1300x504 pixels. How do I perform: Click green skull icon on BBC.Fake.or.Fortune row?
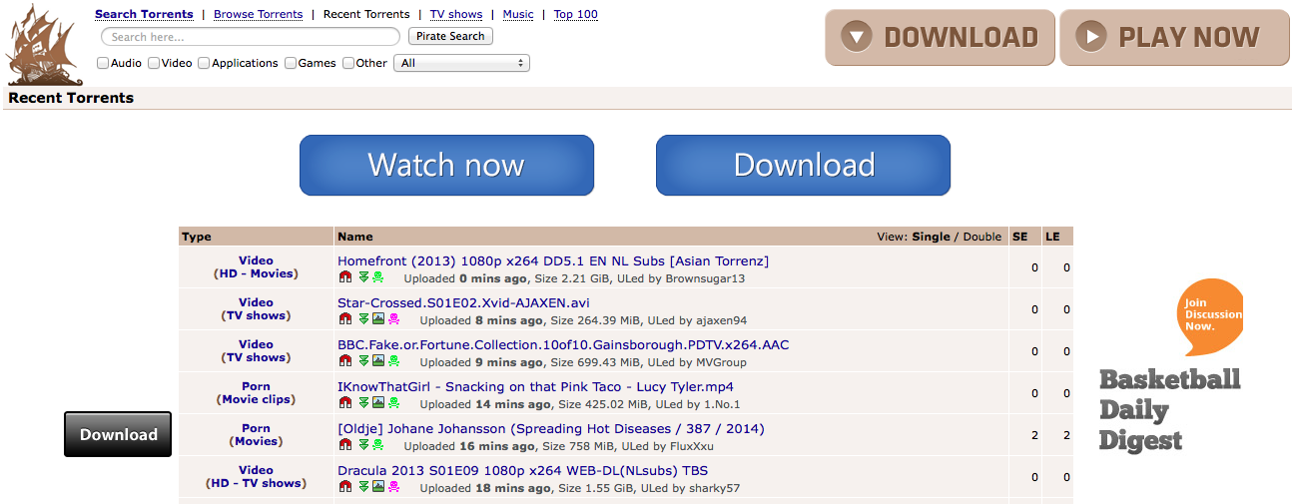pos(393,362)
